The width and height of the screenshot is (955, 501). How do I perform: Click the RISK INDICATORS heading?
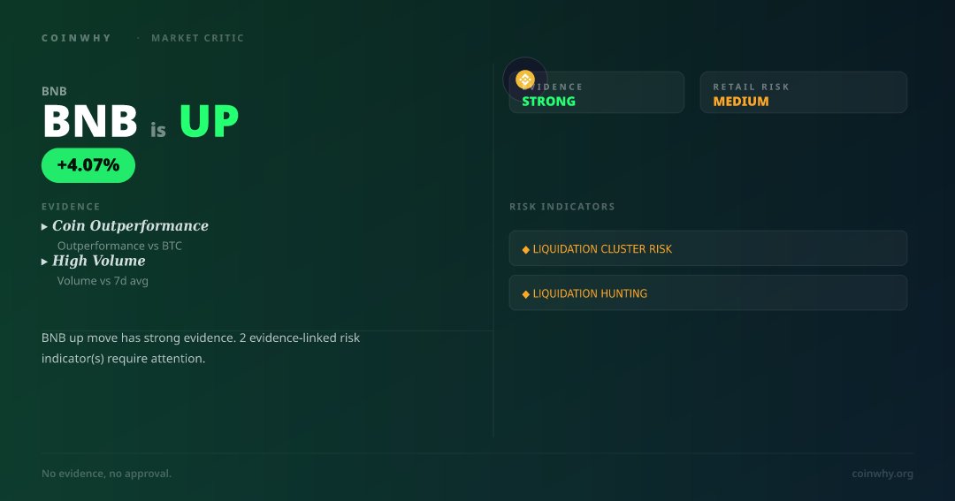[562, 207]
